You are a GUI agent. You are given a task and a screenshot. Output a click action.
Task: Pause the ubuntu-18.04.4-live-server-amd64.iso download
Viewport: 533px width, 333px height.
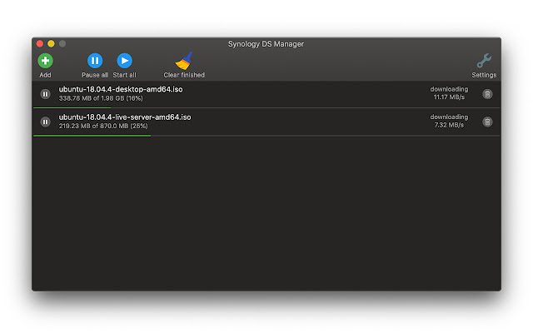45,122
